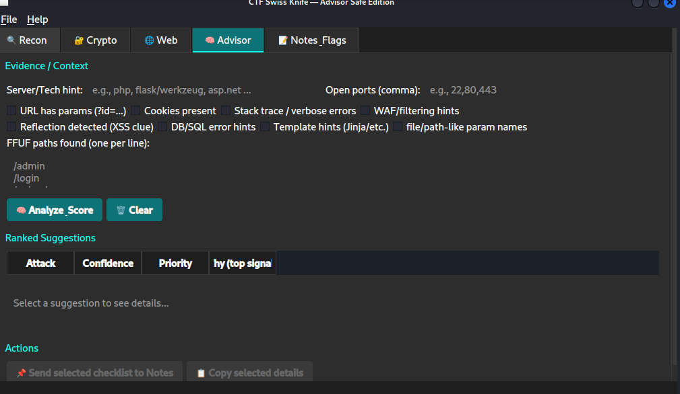680x394 pixels.
Task: Open the File menu
Action: click(9, 19)
